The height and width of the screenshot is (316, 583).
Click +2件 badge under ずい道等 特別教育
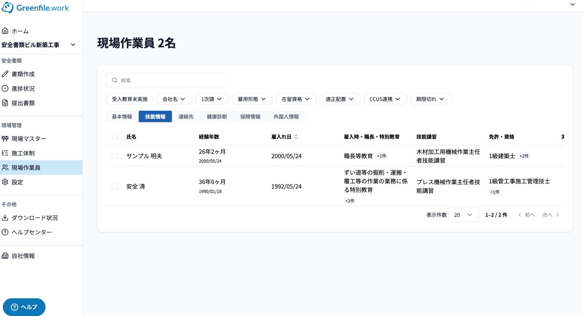click(x=350, y=201)
